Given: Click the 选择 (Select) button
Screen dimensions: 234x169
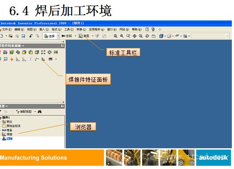Looking at the screenshot, I should pos(50,36).
